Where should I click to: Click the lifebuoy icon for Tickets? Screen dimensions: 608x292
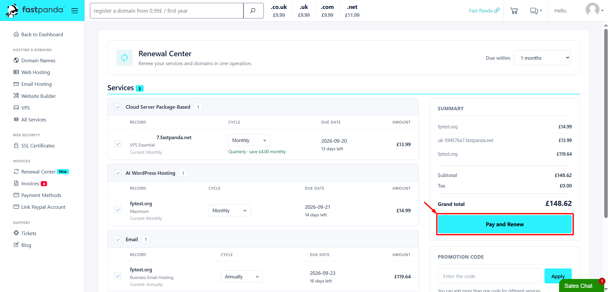tap(16, 233)
